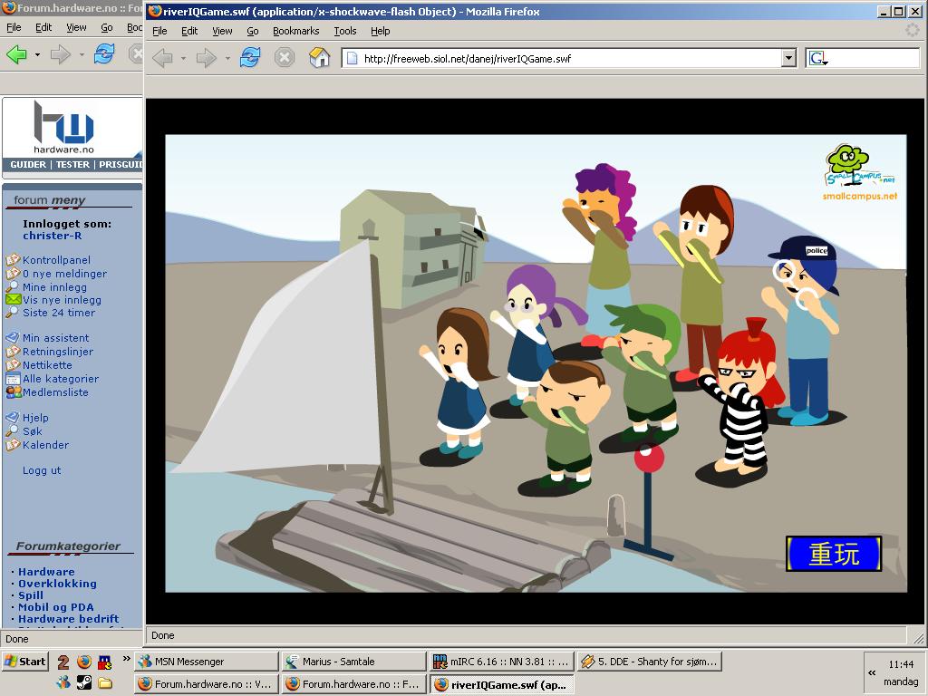
Task: Open the Overklokking forum category
Action: point(57,584)
